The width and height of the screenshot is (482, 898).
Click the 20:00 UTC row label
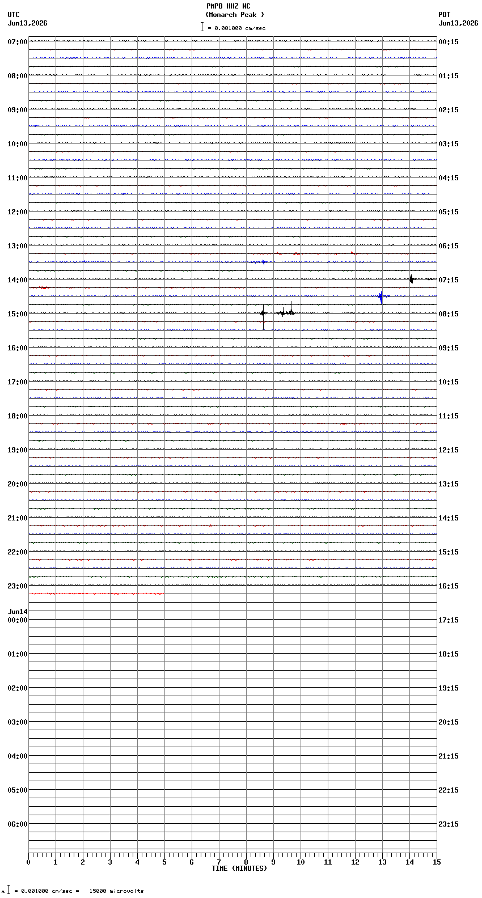point(18,484)
